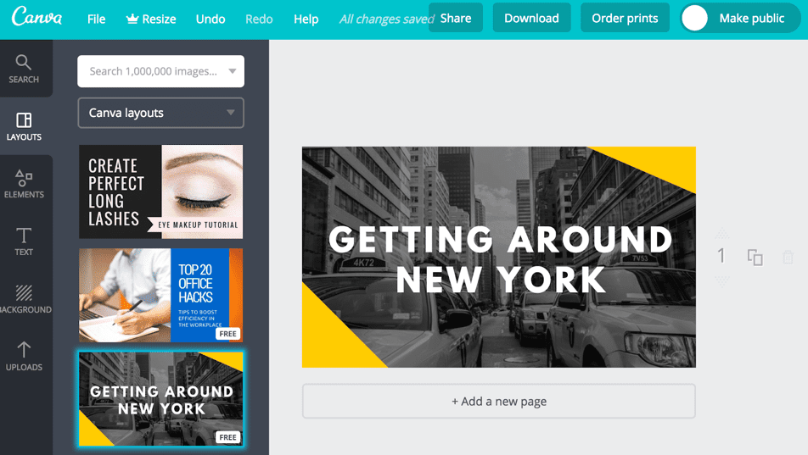The image size is (808, 455).
Task: Open the Background panel
Action: click(24, 299)
